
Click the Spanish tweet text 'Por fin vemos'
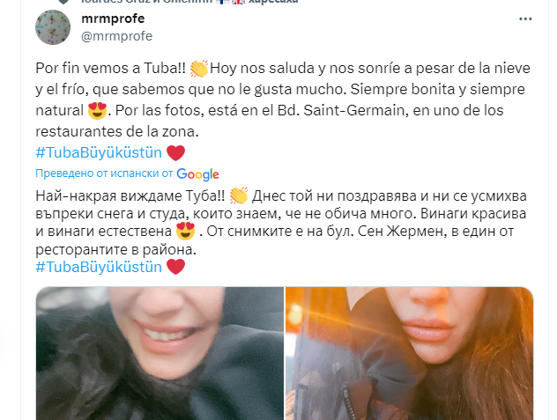83,68
